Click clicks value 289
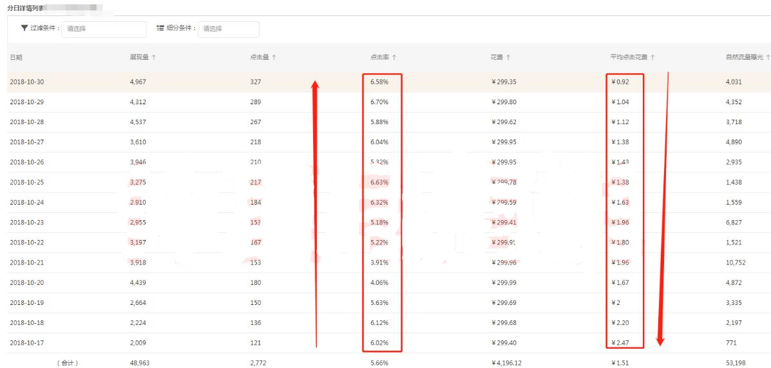This screenshot has height=368, width=771. pyautogui.click(x=255, y=102)
